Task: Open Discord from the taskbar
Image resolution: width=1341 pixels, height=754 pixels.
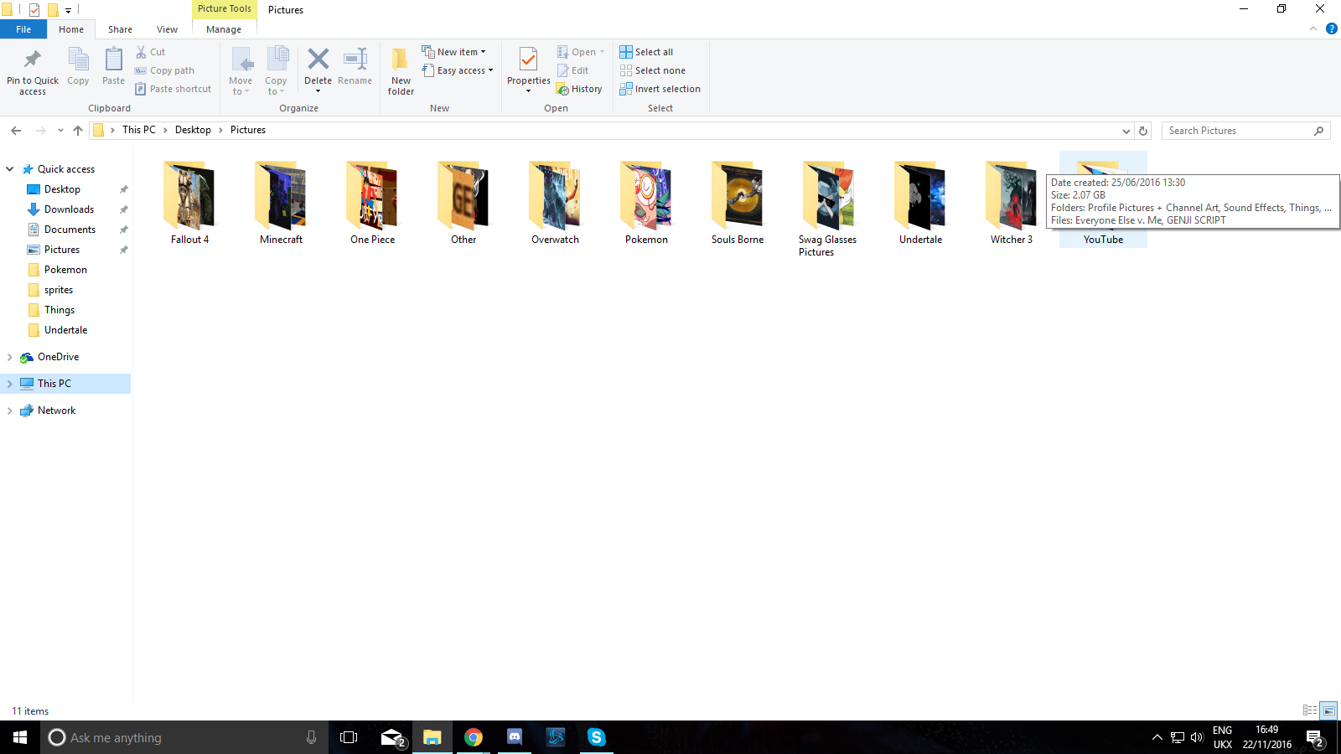Action: coord(515,737)
